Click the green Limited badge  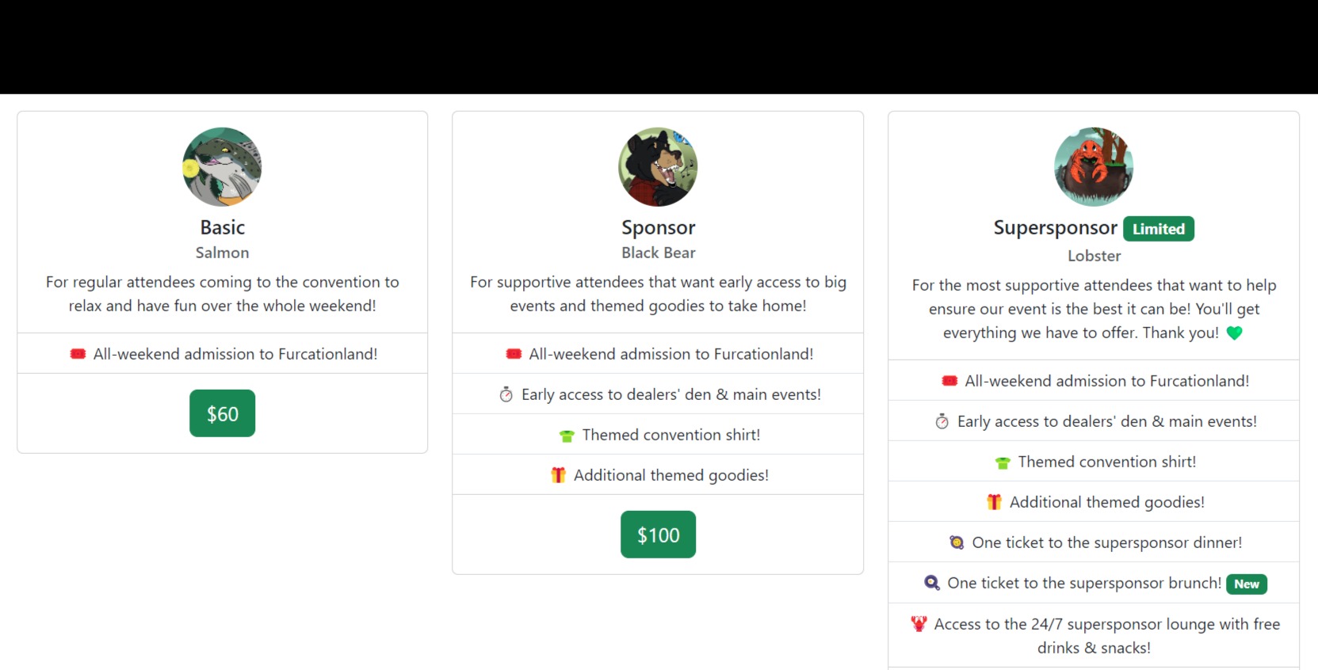(x=1158, y=229)
